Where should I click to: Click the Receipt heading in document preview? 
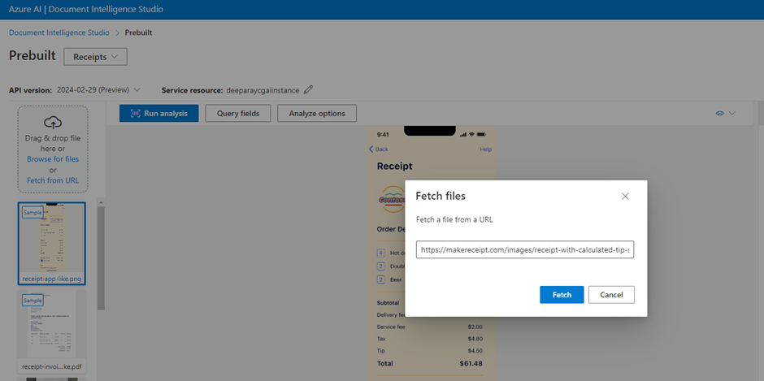click(395, 167)
